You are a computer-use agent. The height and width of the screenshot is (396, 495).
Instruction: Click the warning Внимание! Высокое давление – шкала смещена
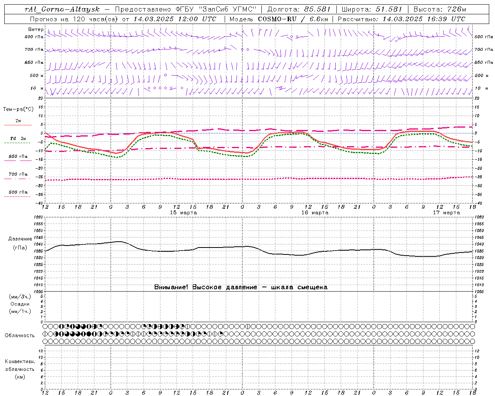[241, 287]
